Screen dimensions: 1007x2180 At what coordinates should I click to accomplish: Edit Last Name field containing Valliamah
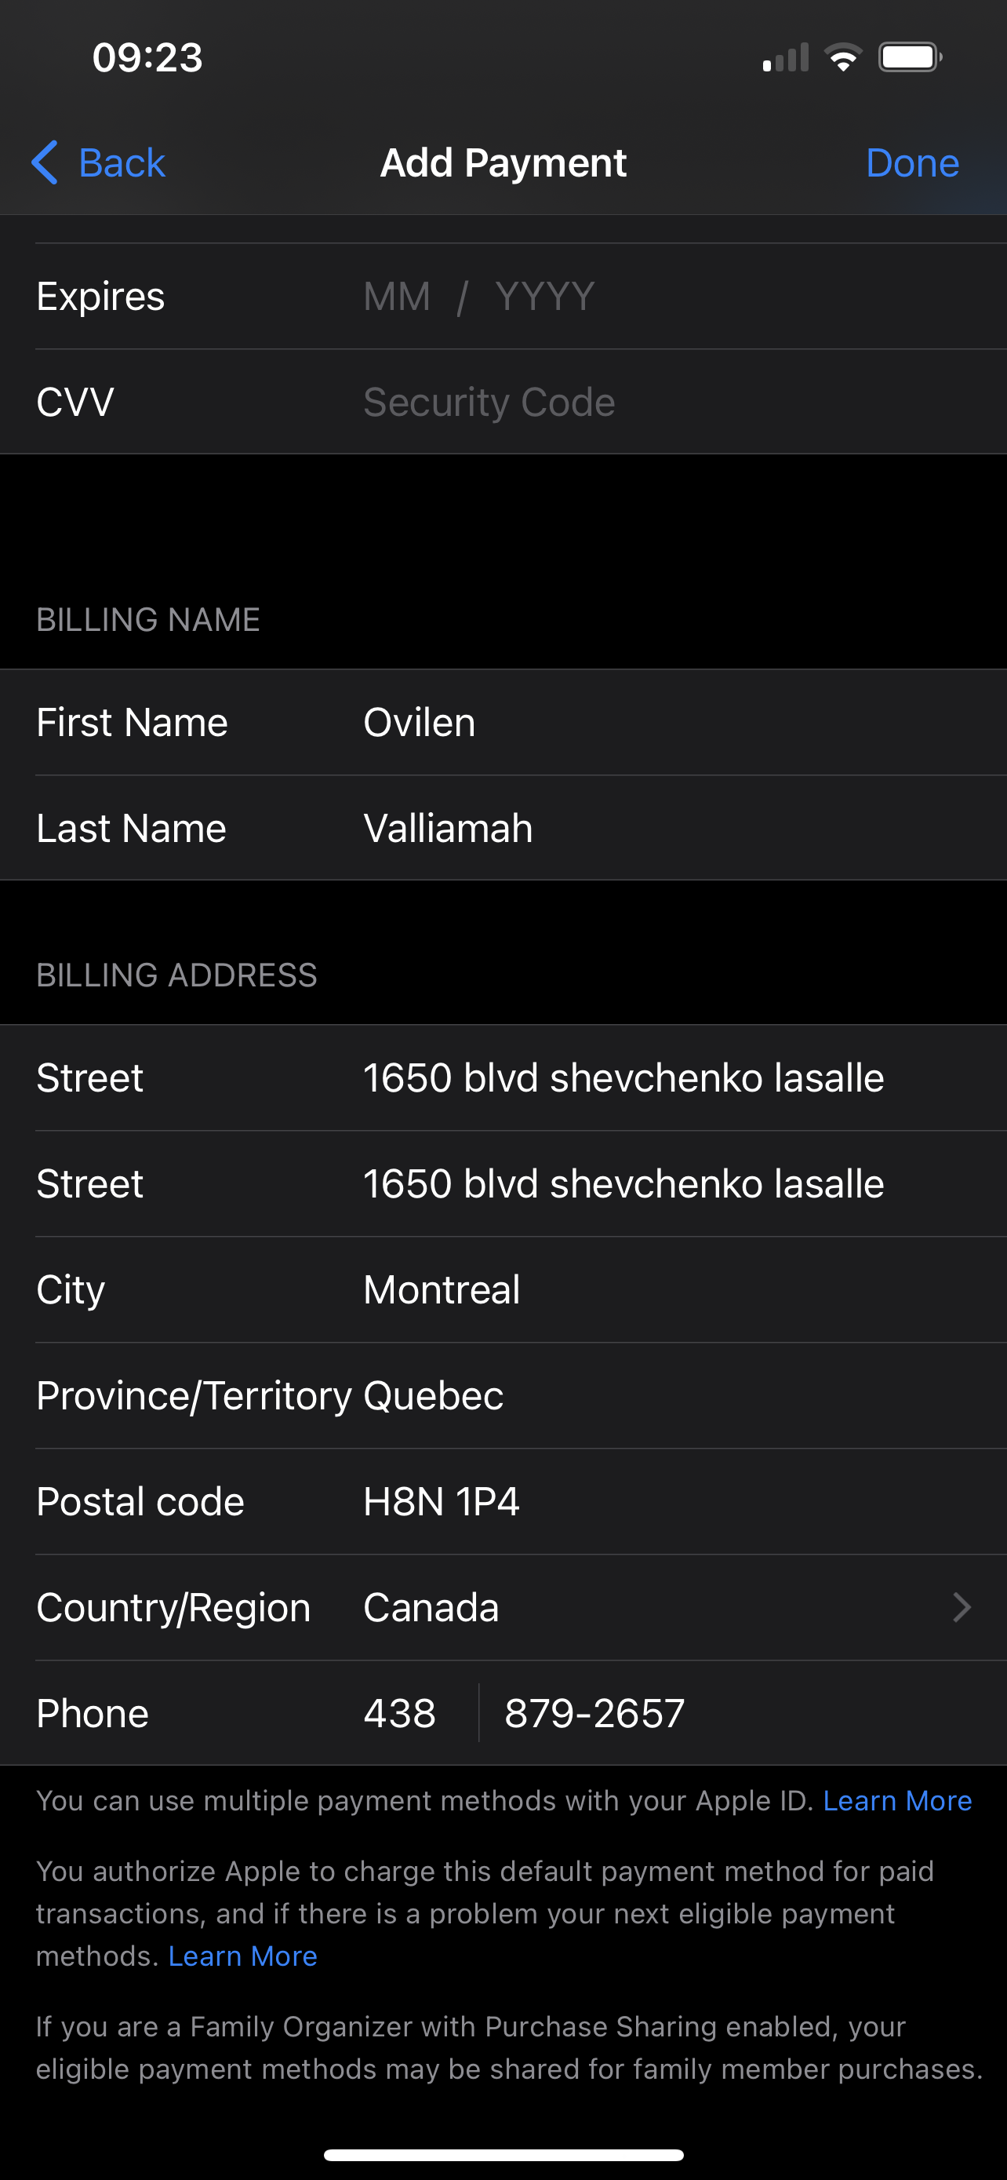pyautogui.click(x=503, y=828)
